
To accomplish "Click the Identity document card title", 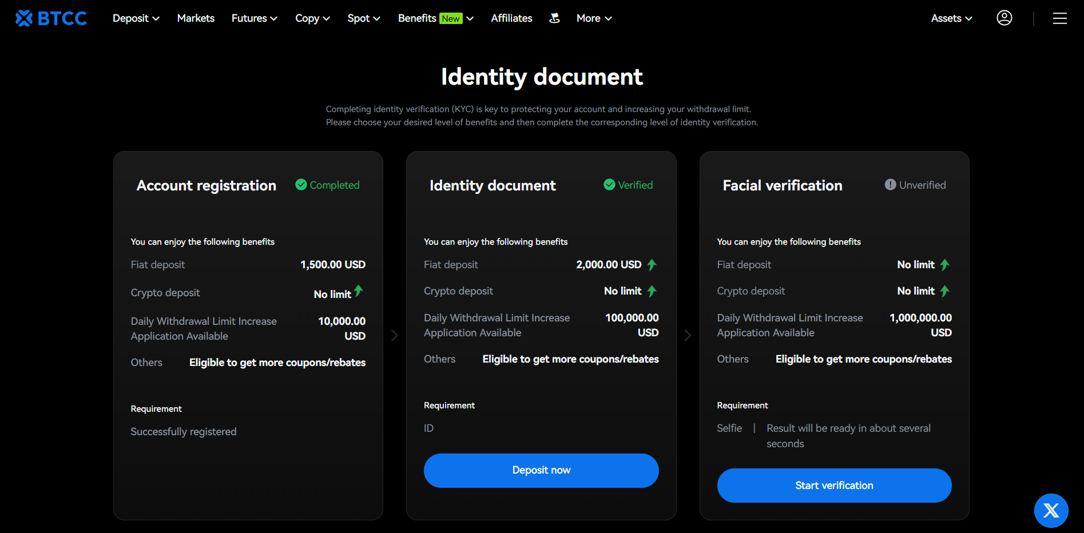I will (493, 186).
